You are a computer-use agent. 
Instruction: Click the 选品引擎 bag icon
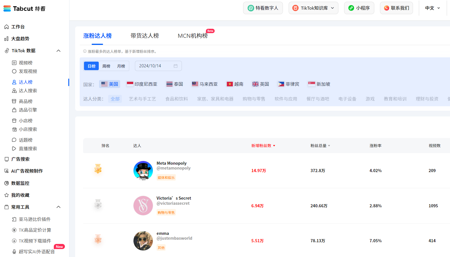pos(14,110)
